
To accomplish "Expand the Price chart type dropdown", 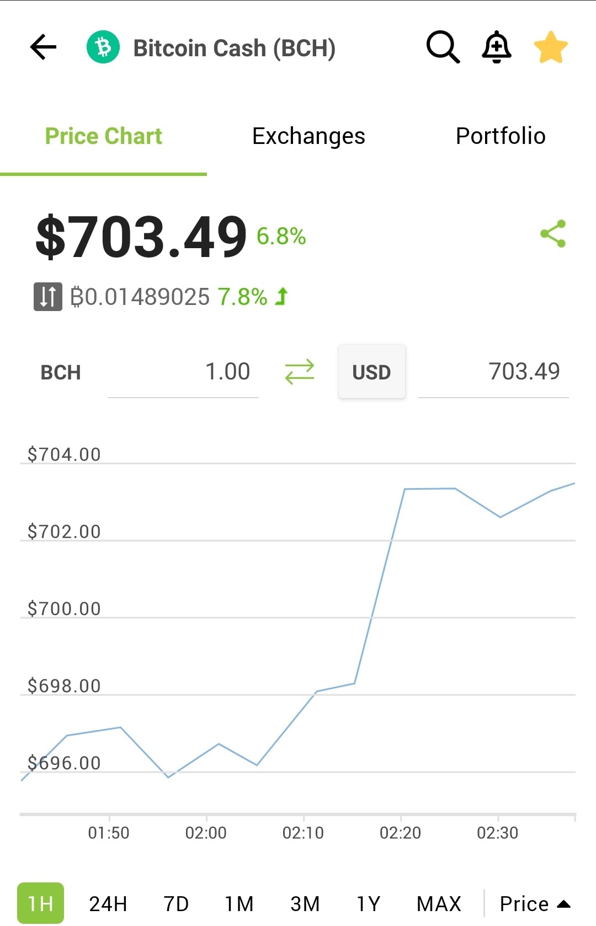I will click(x=534, y=904).
